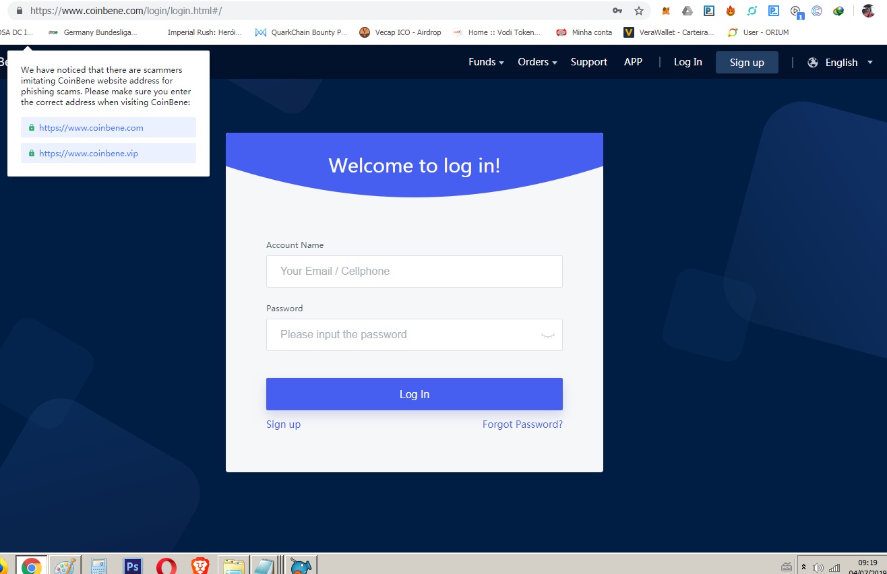The image size is (887, 574).
Task: Expand the English language dropdown arrow
Action: pyautogui.click(x=869, y=62)
